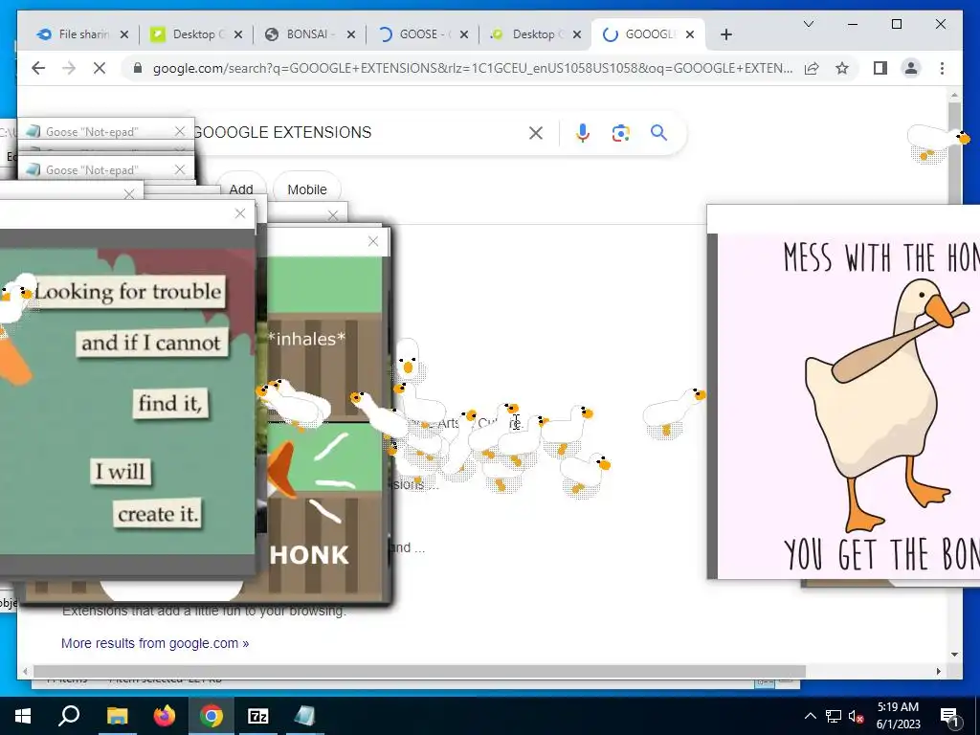The image size is (980, 735).
Task: Close the BONSAI tab
Action: (x=351, y=34)
